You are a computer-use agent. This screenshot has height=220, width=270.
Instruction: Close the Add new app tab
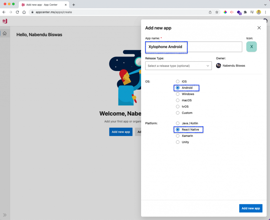coord(66,5)
